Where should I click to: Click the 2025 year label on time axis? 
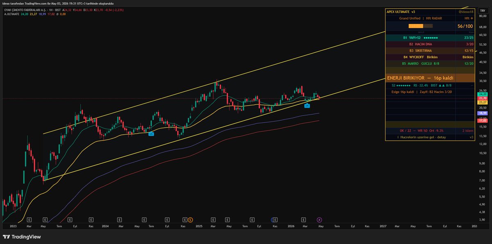click(199, 226)
